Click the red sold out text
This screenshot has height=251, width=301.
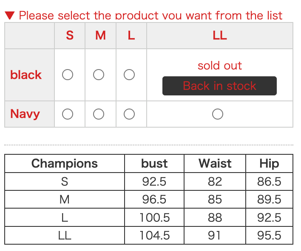pyautogui.click(x=219, y=66)
